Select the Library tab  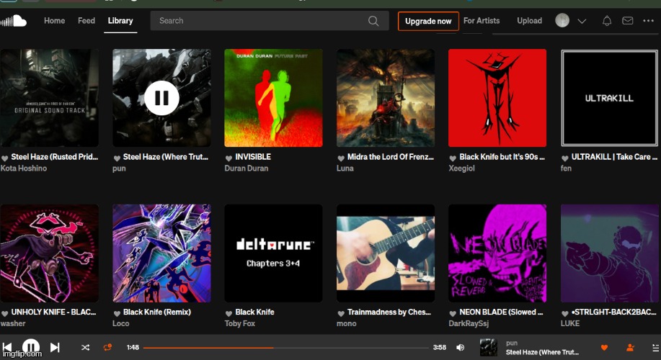[120, 21]
